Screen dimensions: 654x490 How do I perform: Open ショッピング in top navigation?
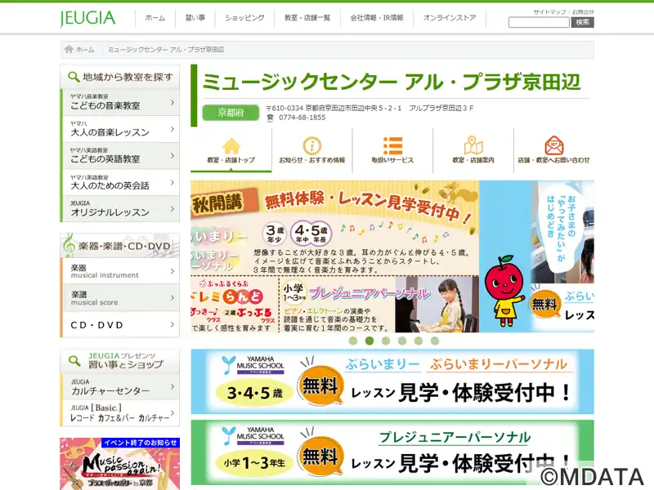click(x=244, y=18)
